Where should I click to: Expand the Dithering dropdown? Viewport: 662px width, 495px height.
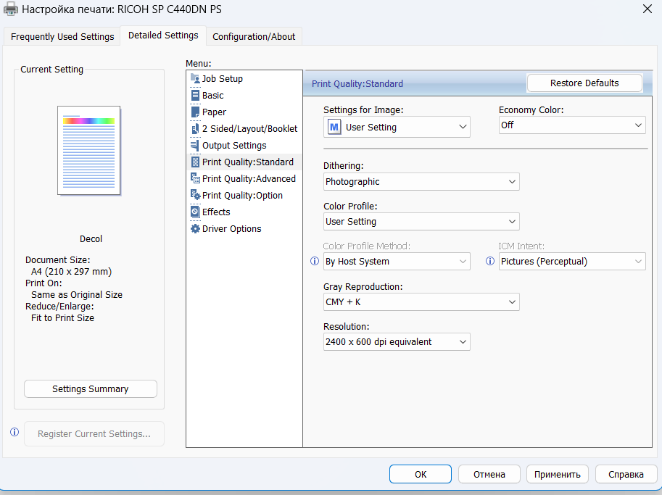coord(421,182)
